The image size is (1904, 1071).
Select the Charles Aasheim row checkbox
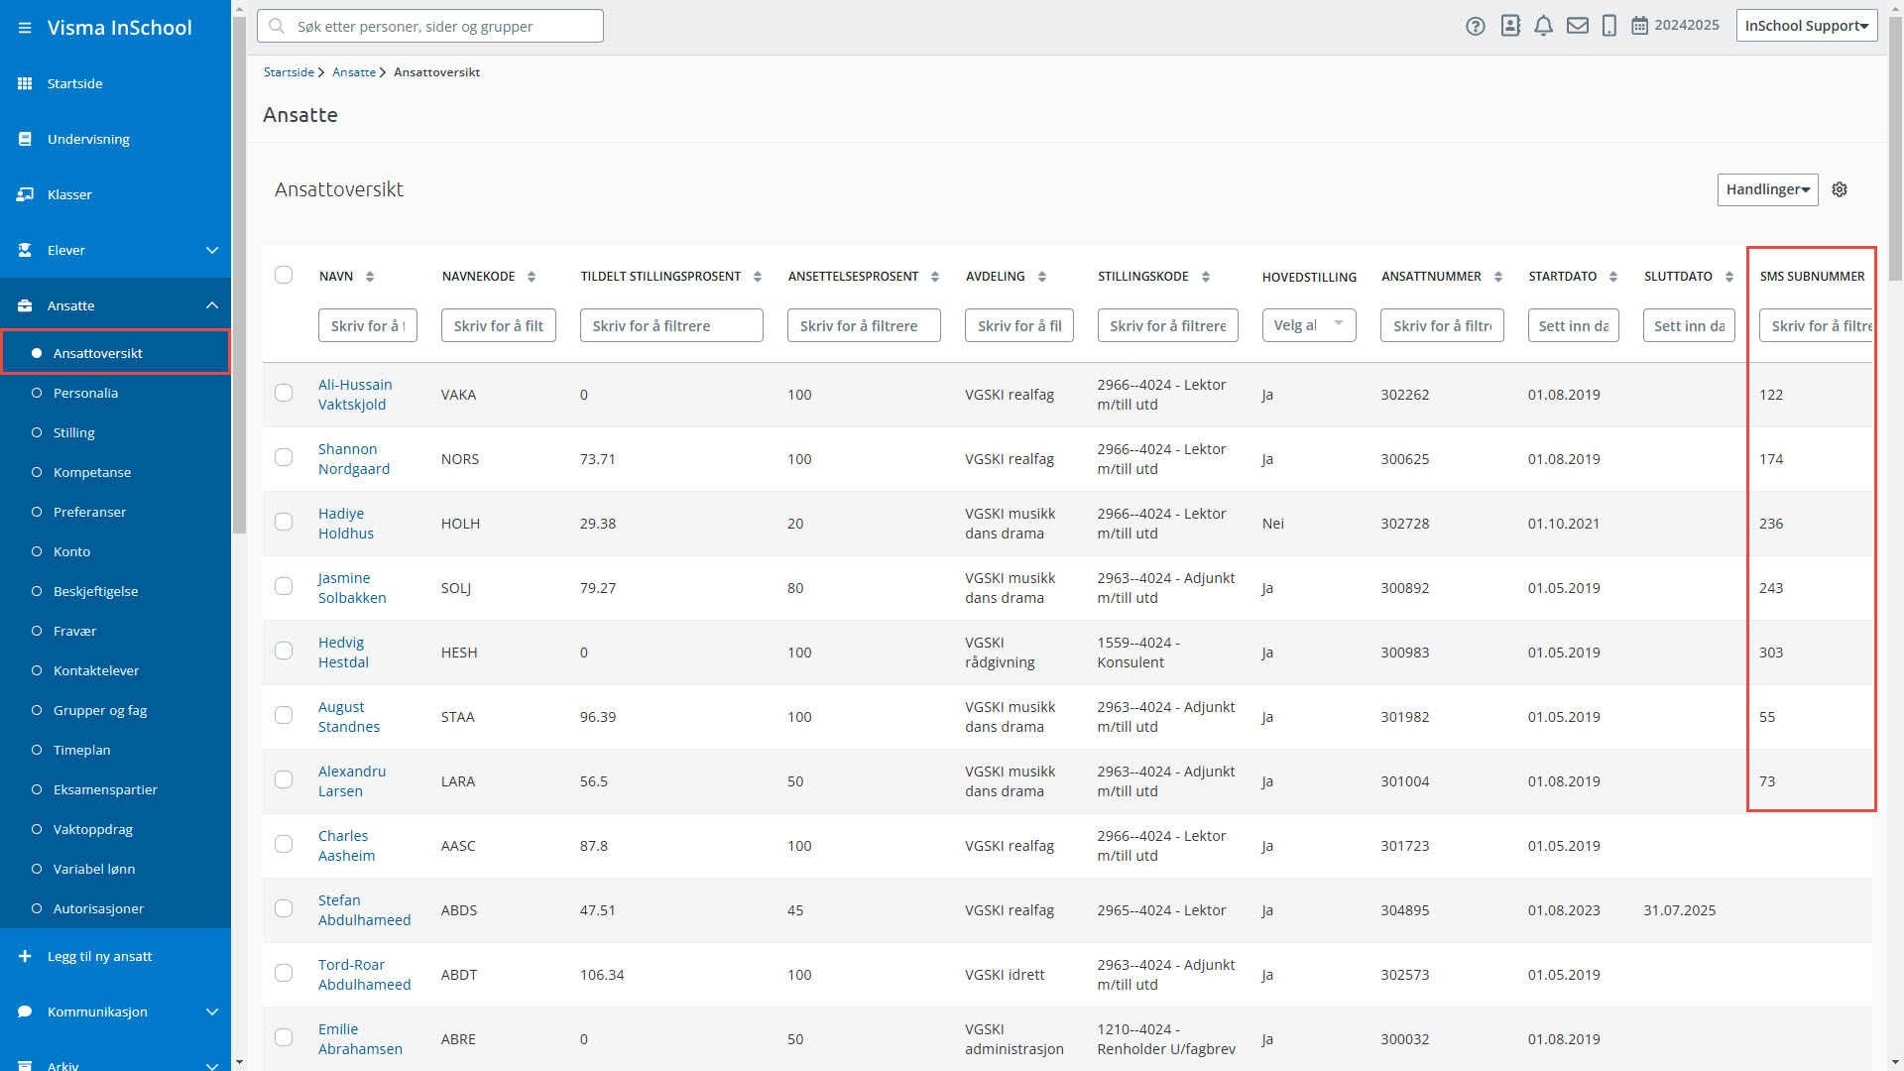284,844
